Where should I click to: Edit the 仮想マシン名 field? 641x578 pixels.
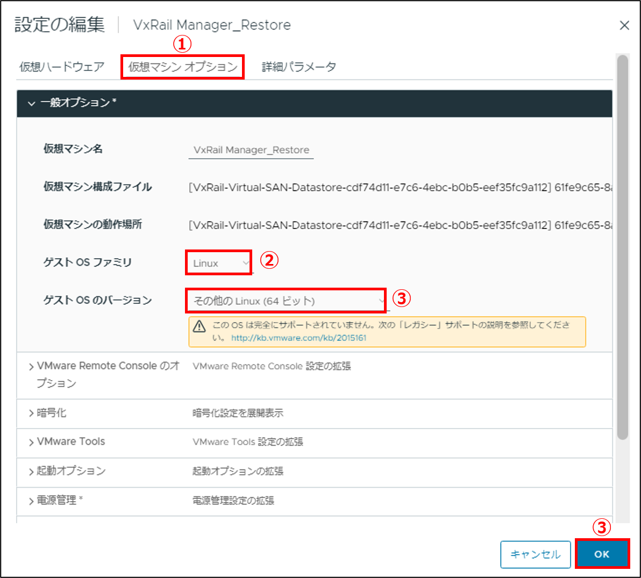[251, 150]
